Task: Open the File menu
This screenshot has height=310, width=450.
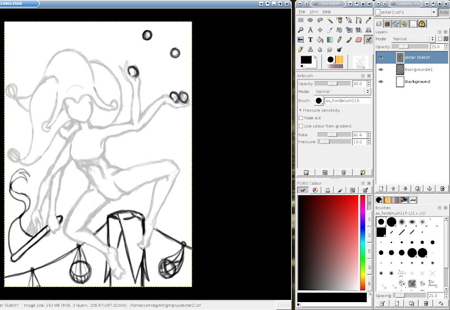Action: (301, 12)
